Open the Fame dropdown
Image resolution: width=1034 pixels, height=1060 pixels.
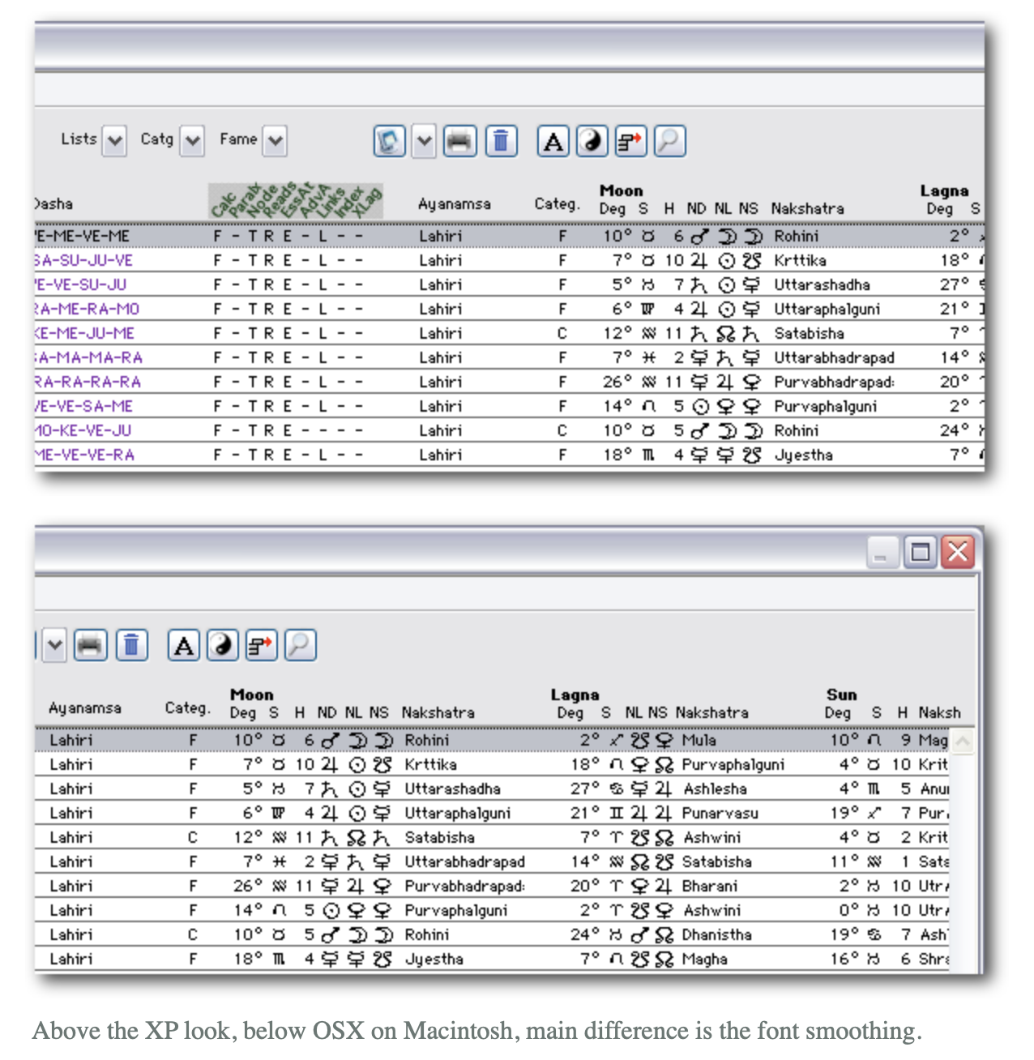tap(276, 141)
